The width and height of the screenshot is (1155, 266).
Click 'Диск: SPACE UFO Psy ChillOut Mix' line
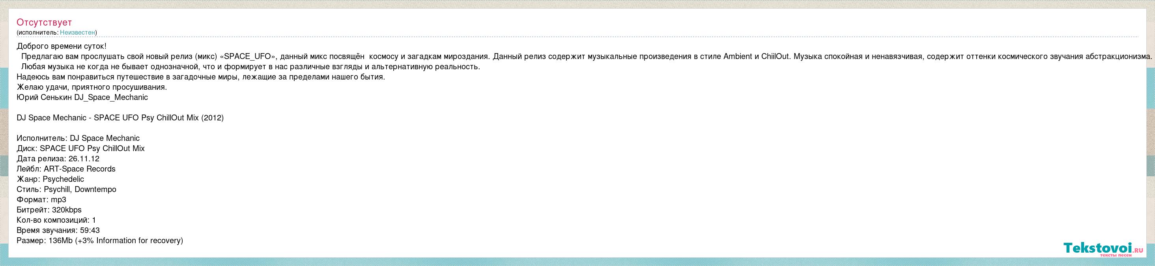[81, 148]
